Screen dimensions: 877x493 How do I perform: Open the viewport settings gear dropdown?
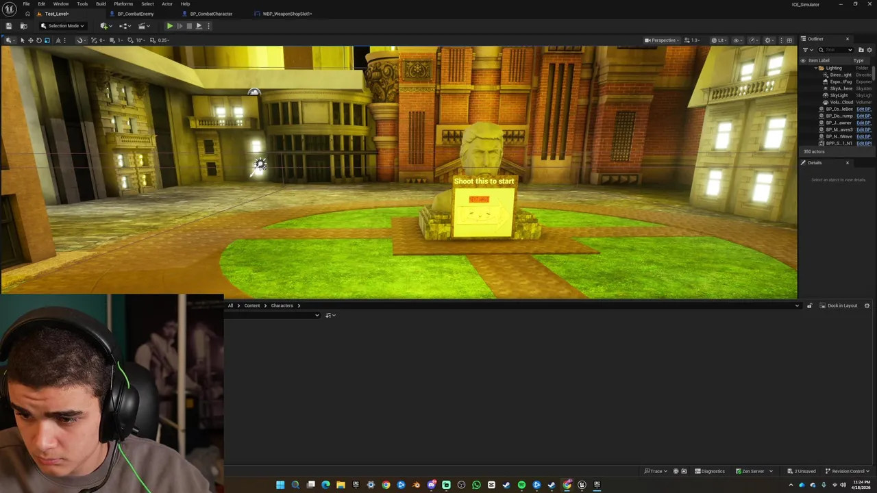tap(769, 40)
